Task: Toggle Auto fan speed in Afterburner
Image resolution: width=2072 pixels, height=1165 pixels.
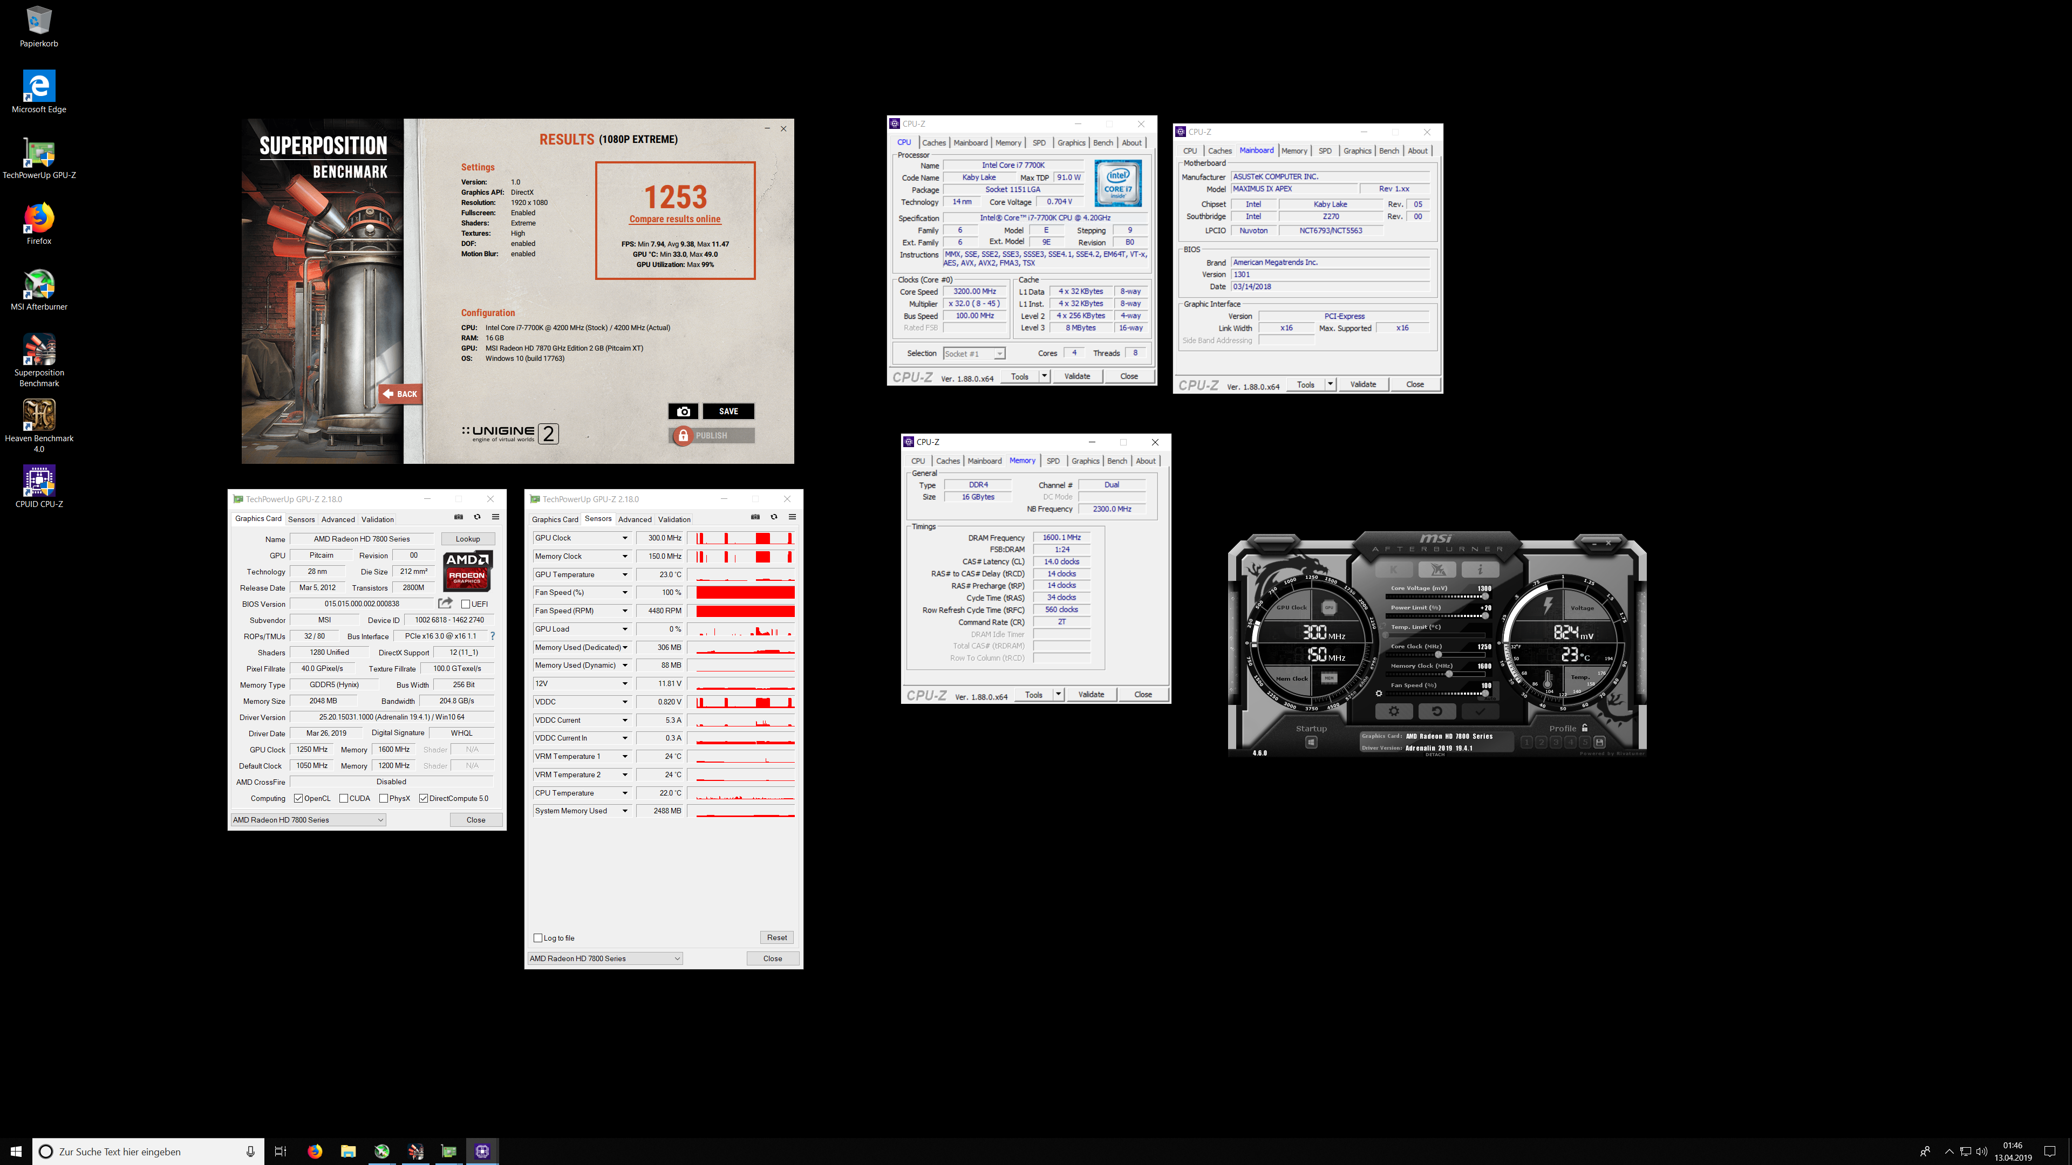Action: coord(1490,698)
